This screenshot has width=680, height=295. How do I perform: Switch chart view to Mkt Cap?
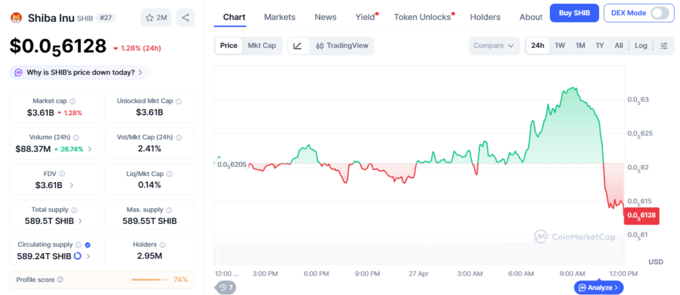pos(262,46)
